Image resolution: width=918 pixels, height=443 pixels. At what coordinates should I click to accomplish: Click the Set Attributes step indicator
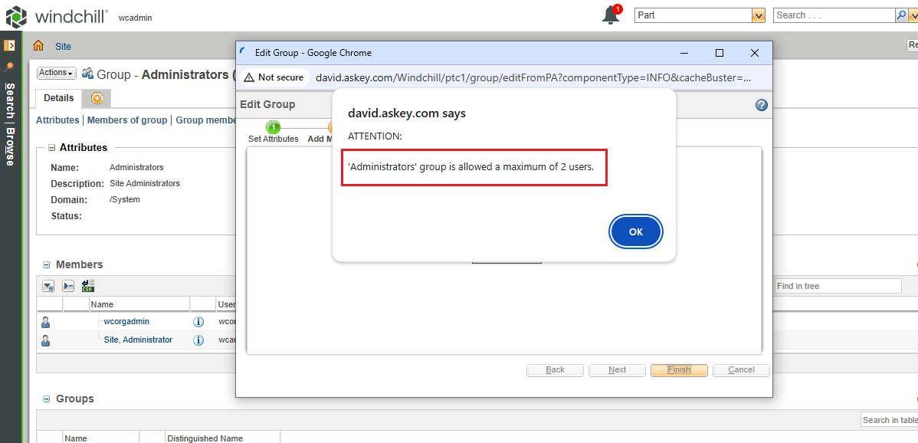(x=273, y=128)
